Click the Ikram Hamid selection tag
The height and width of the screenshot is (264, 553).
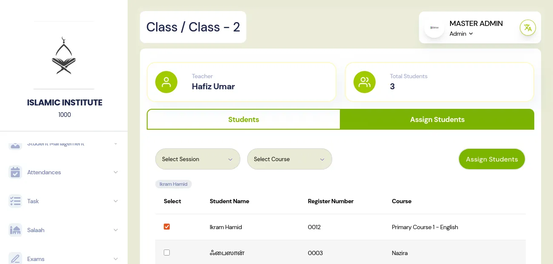[174, 184]
